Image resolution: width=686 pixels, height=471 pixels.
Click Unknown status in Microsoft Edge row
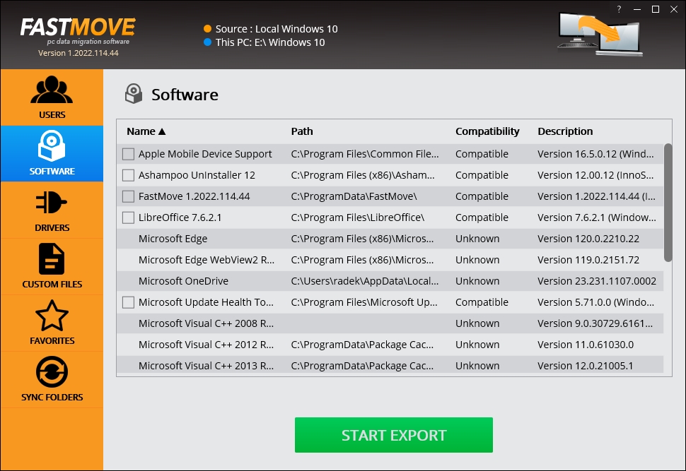point(477,239)
